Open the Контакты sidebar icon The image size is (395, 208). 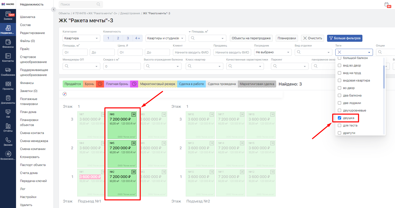8,56
